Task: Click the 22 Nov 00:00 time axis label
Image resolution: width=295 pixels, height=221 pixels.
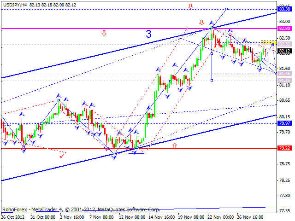Action: coord(220,217)
